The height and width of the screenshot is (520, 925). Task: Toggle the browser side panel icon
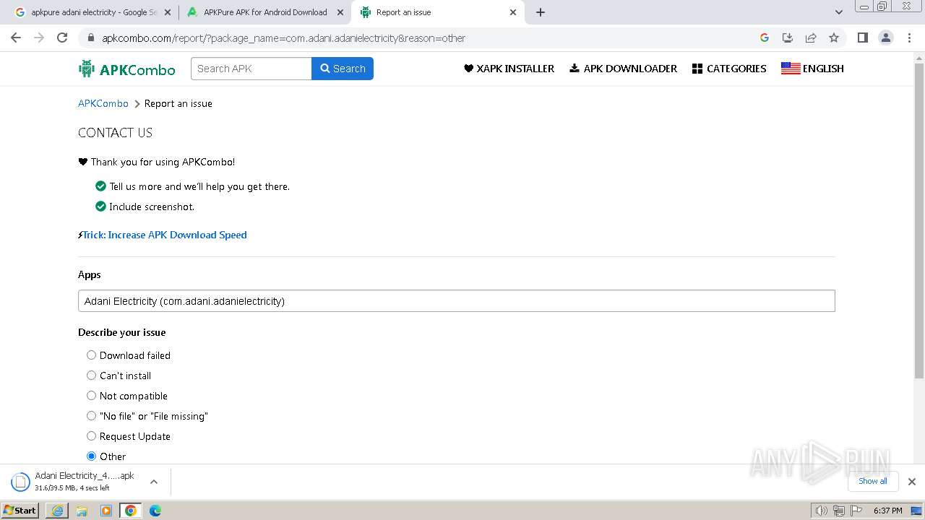click(862, 38)
